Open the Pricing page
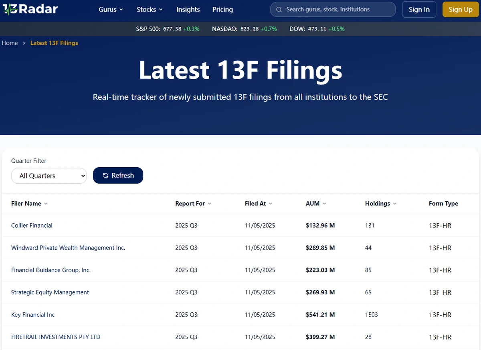The width and height of the screenshot is (481, 350). click(x=222, y=9)
